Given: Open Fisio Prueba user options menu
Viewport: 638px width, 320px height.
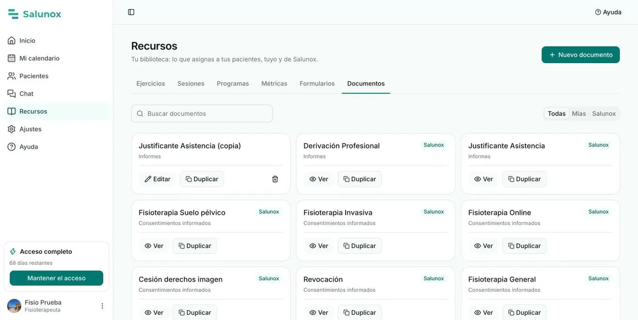Looking at the screenshot, I should (102, 306).
